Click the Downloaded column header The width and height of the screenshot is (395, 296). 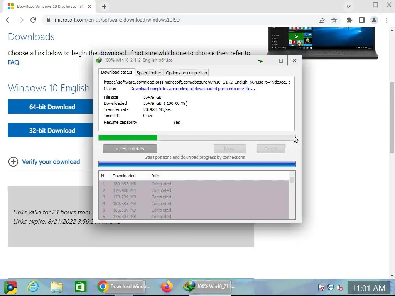click(x=124, y=176)
